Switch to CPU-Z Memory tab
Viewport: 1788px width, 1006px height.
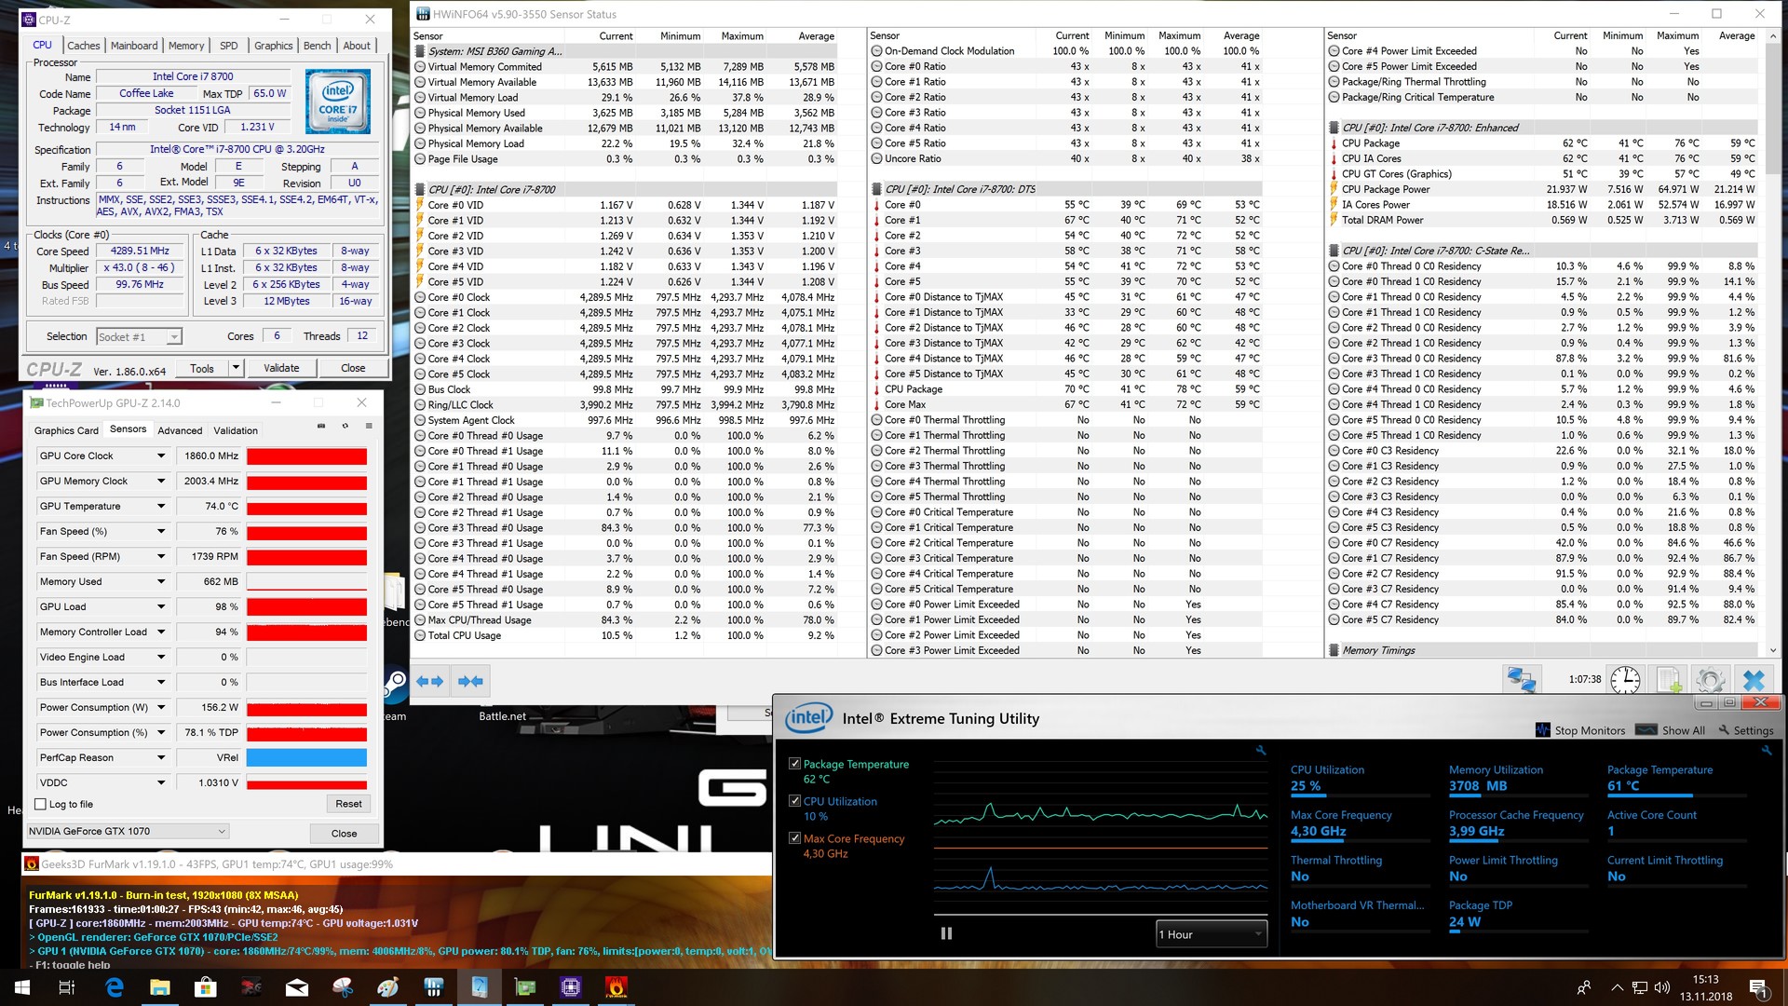coord(186,46)
